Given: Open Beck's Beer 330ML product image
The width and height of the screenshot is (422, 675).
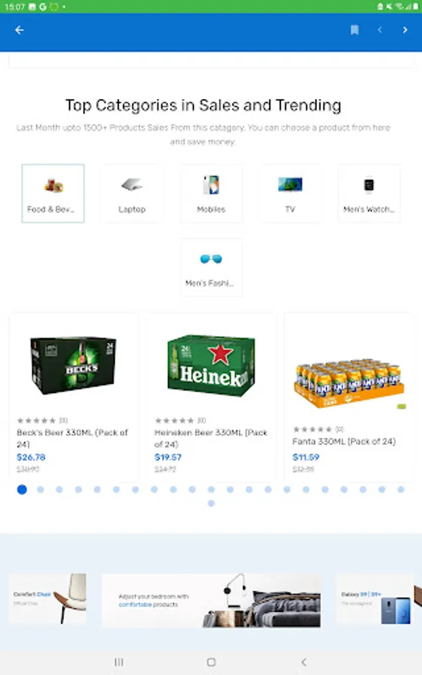Looking at the screenshot, I should 73,365.
